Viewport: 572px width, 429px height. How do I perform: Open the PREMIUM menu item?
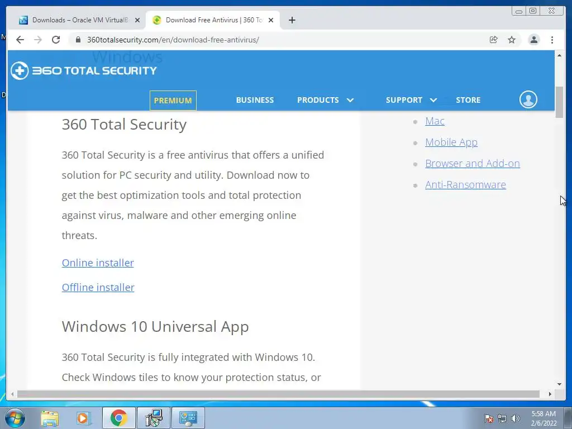(173, 101)
